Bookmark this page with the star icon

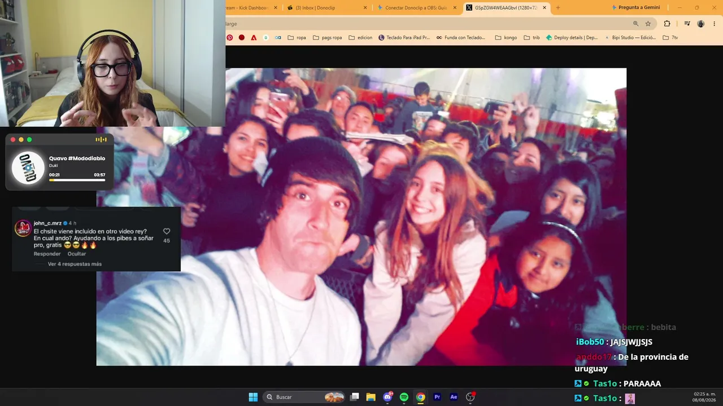[x=648, y=24]
